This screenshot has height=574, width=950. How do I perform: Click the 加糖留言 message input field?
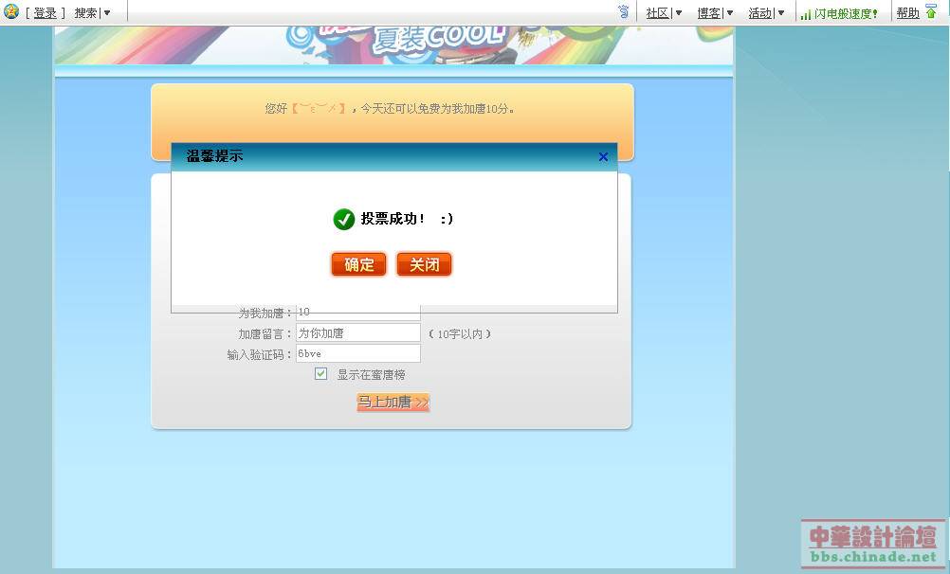(x=358, y=333)
